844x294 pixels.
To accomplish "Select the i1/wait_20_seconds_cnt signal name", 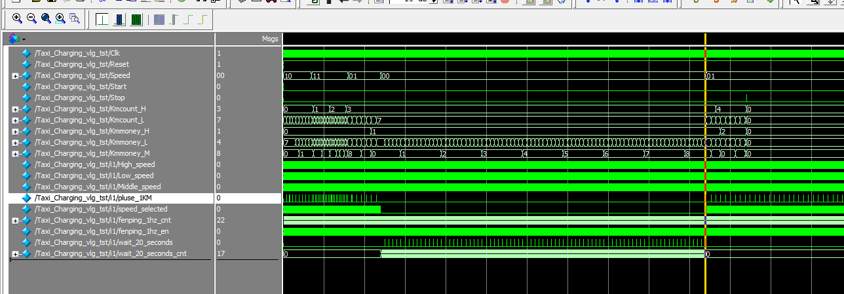I will 111,253.
